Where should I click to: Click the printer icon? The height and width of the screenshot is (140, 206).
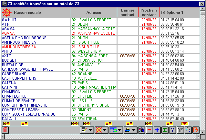coord(128,130)
